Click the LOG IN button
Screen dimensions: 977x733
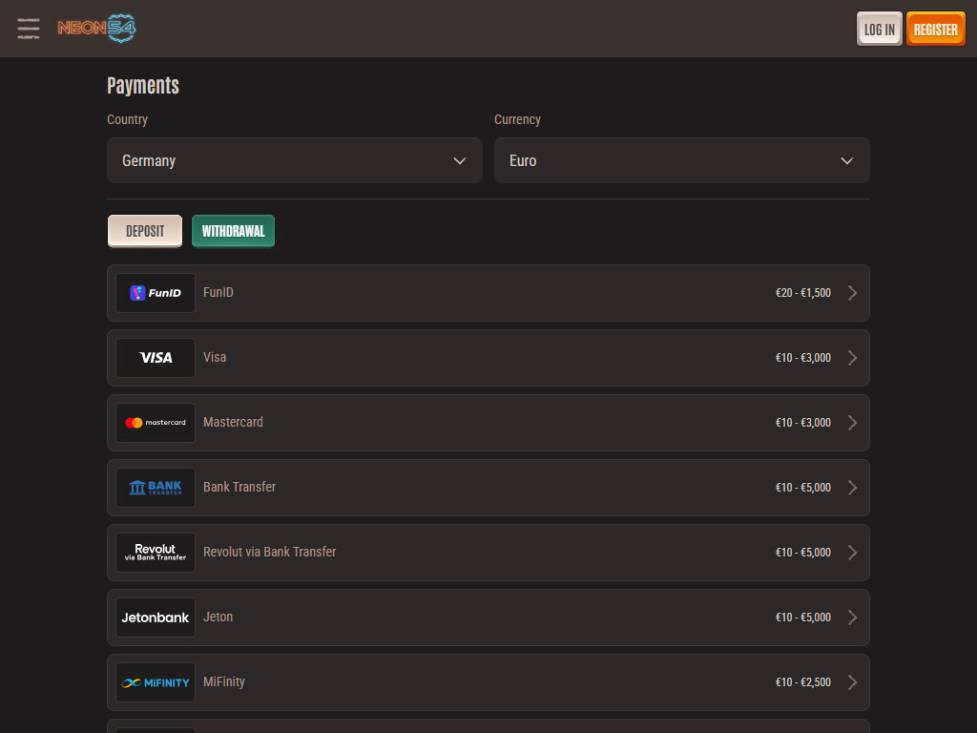pyautogui.click(x=879, y=30)
